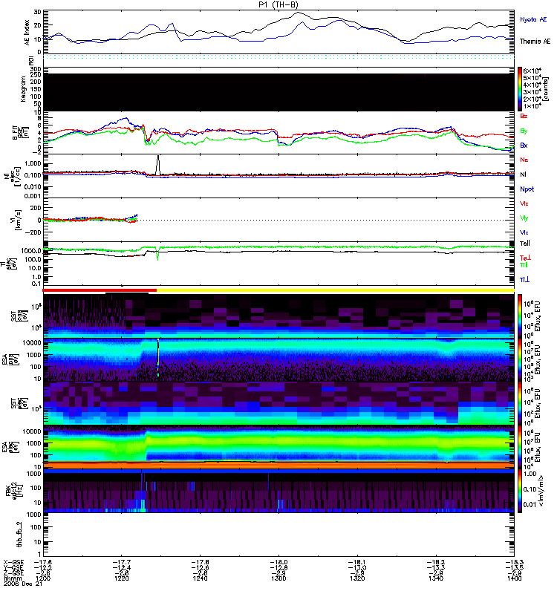
Task: Click the Y-GSE value -13.5
Action: point(514,567)
